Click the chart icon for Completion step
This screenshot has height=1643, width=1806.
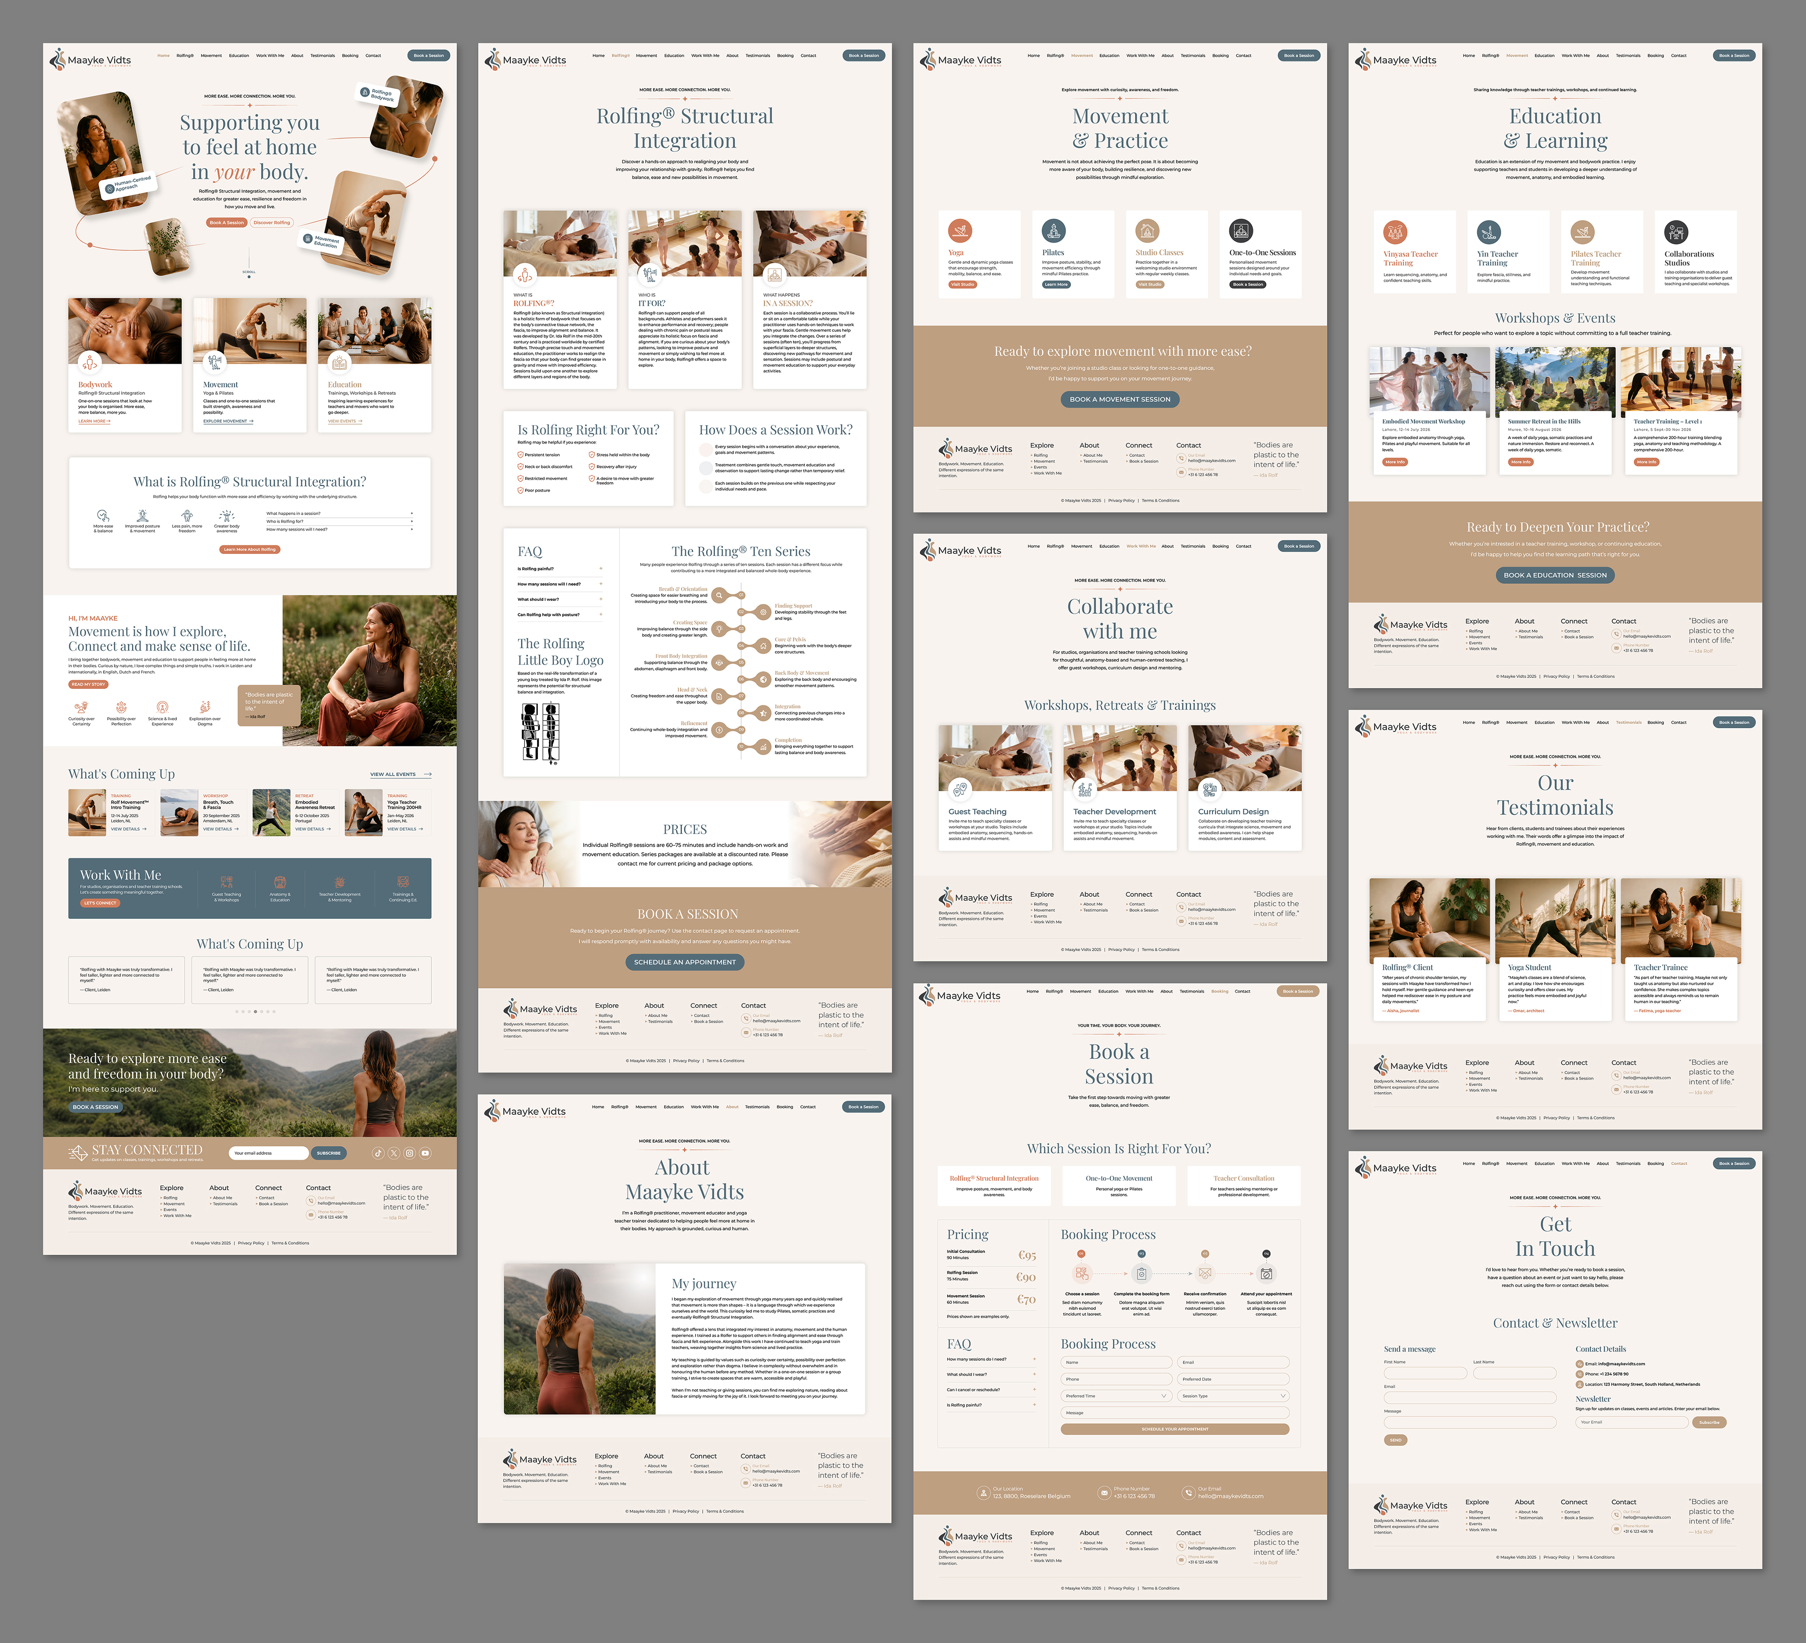(x=763, y=746)
